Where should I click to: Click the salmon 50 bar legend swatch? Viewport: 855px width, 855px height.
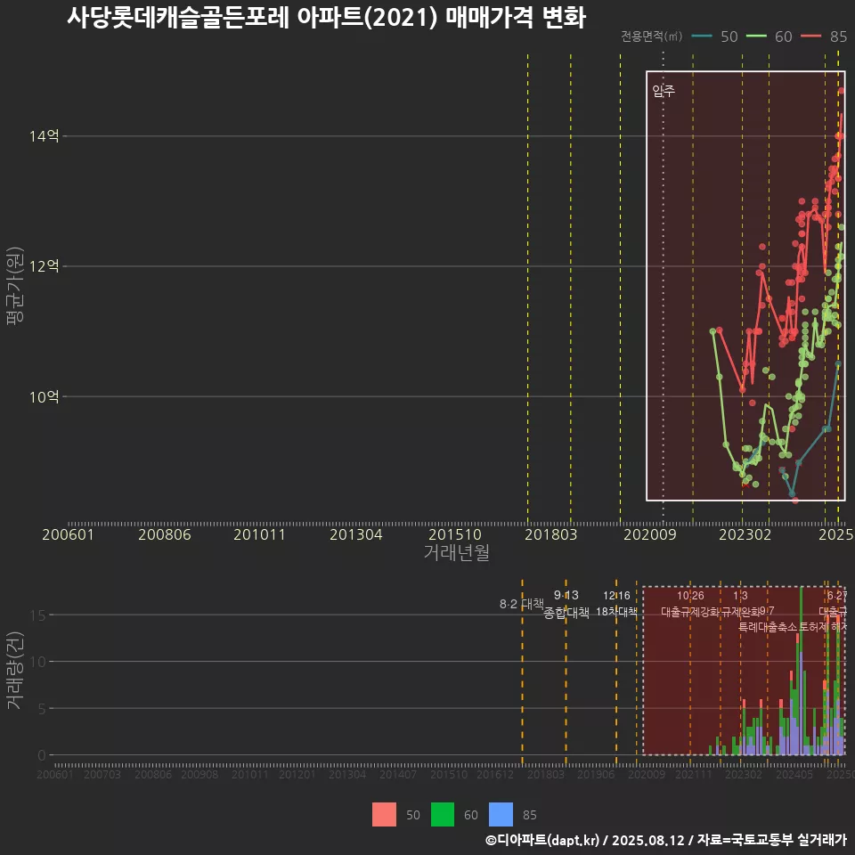[x=384, y=815]
